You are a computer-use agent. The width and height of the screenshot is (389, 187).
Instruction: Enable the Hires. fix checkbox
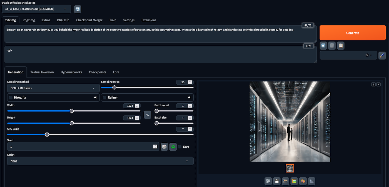(11, 98)
